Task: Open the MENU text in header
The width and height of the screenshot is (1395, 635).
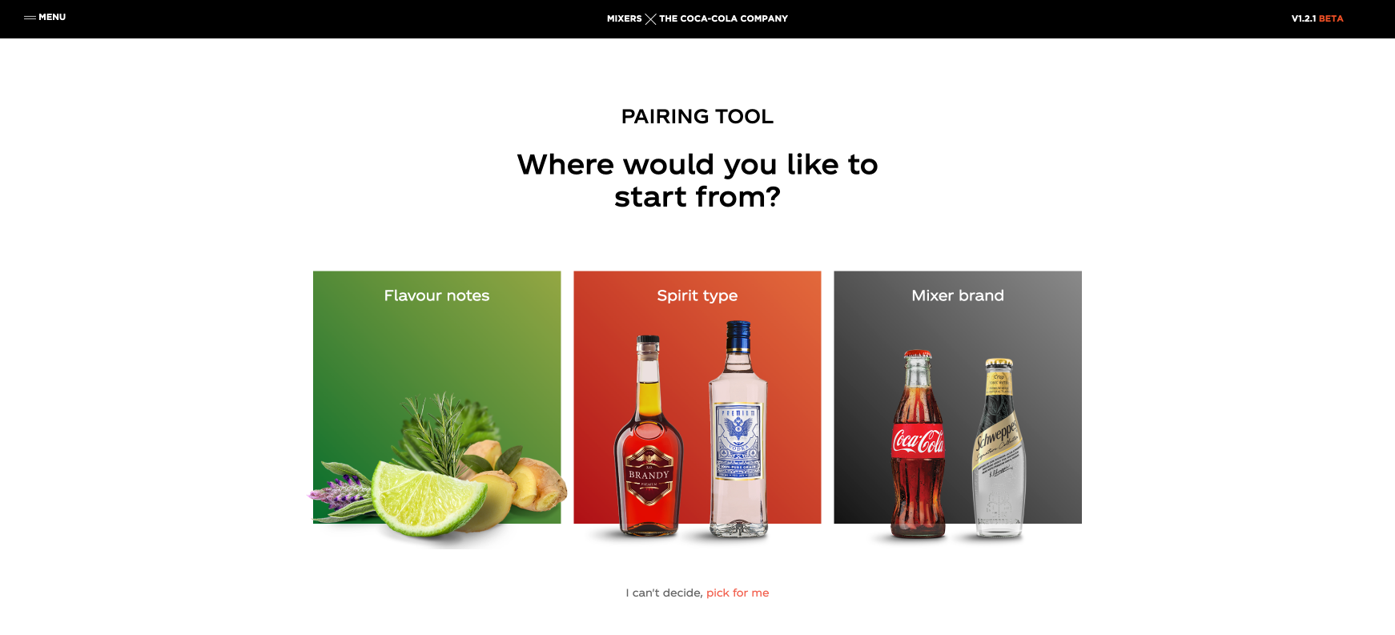Action: (x=52, y=17)
